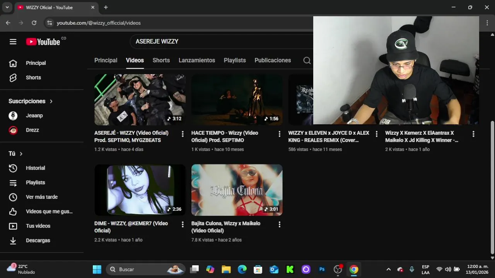Open options menu for HACE TIEMPO video
Image resolution: width=495 pixels, height=278 pixels.
coord(279,134)
